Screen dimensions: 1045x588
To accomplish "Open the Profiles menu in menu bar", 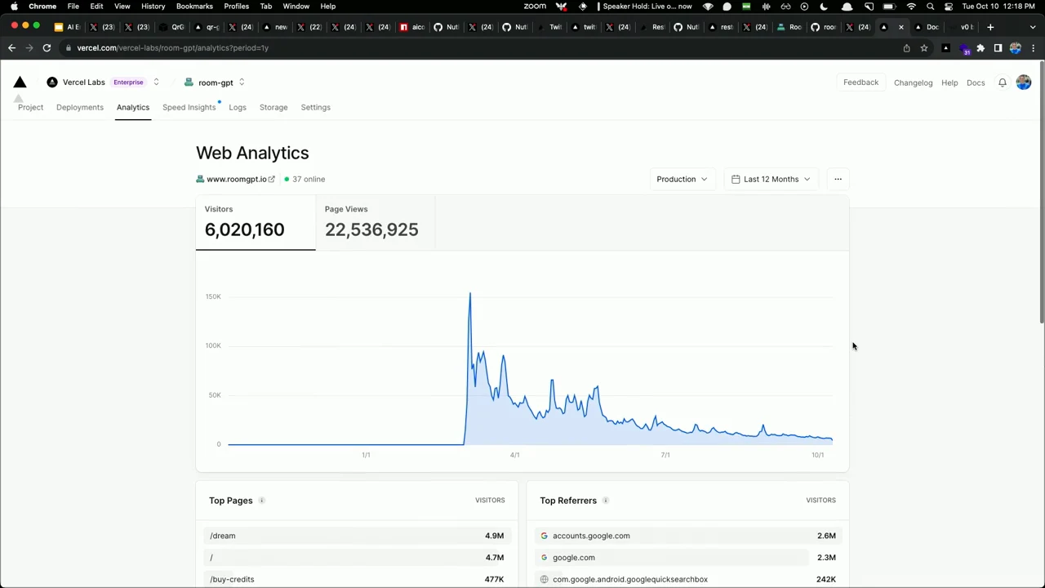I will pyautogui.click(x=236, y=7).
